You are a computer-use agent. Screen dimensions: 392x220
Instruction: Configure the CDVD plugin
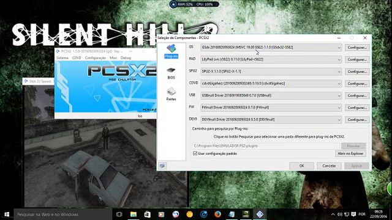pyautogui.click(x=357, y=84)
